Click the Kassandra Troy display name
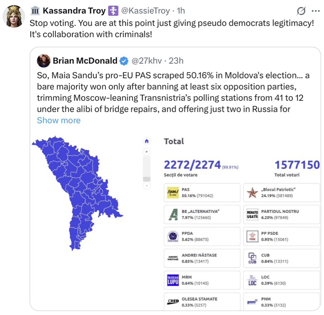 (74, 11)
